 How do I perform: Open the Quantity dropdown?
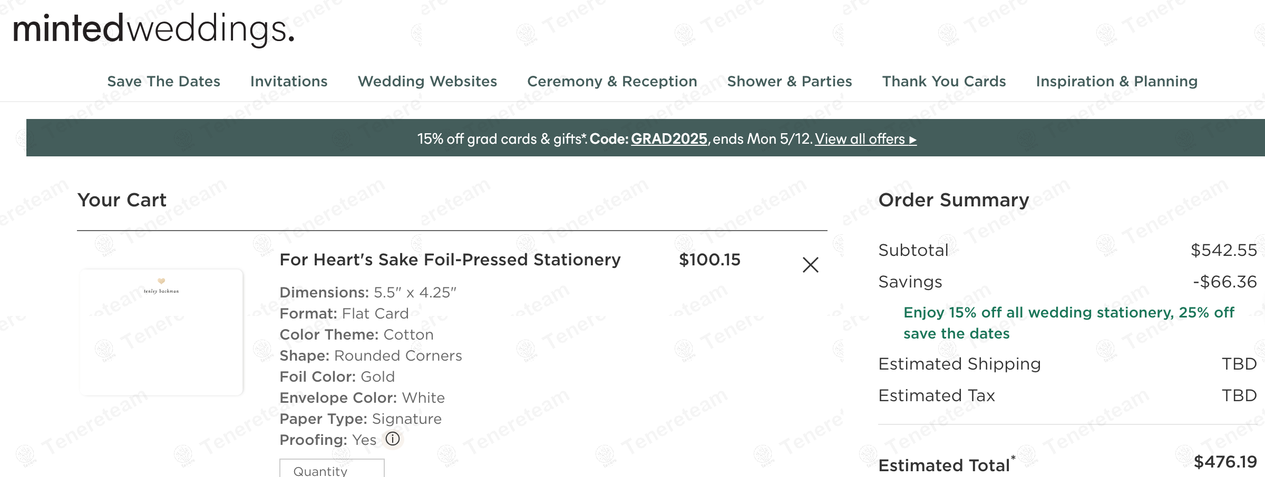[x=332, y=469]
